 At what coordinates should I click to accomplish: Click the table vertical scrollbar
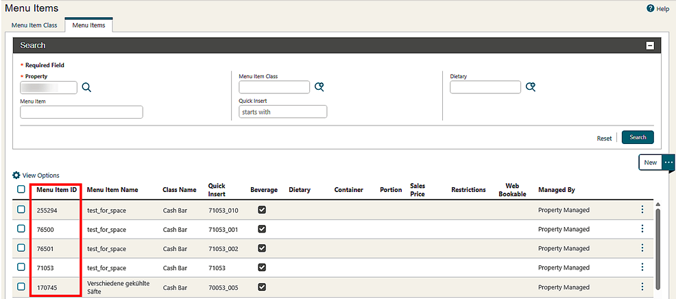pos(657,248)
